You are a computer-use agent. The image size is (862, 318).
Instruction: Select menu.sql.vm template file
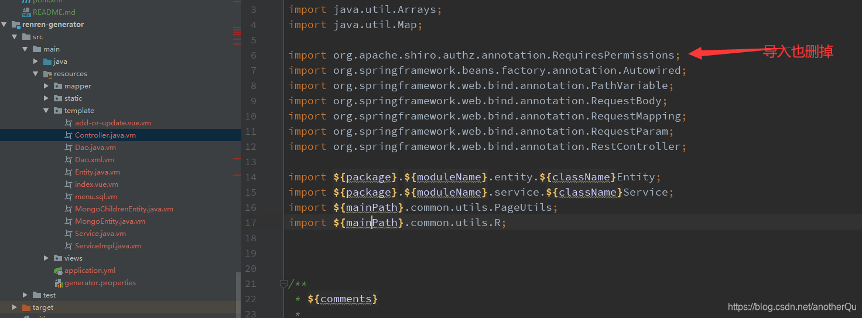coord(96,197)
